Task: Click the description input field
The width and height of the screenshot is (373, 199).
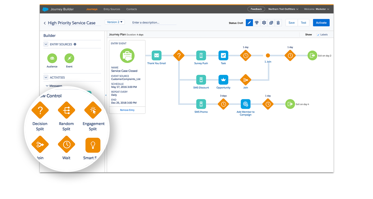Action: point(154,23)
